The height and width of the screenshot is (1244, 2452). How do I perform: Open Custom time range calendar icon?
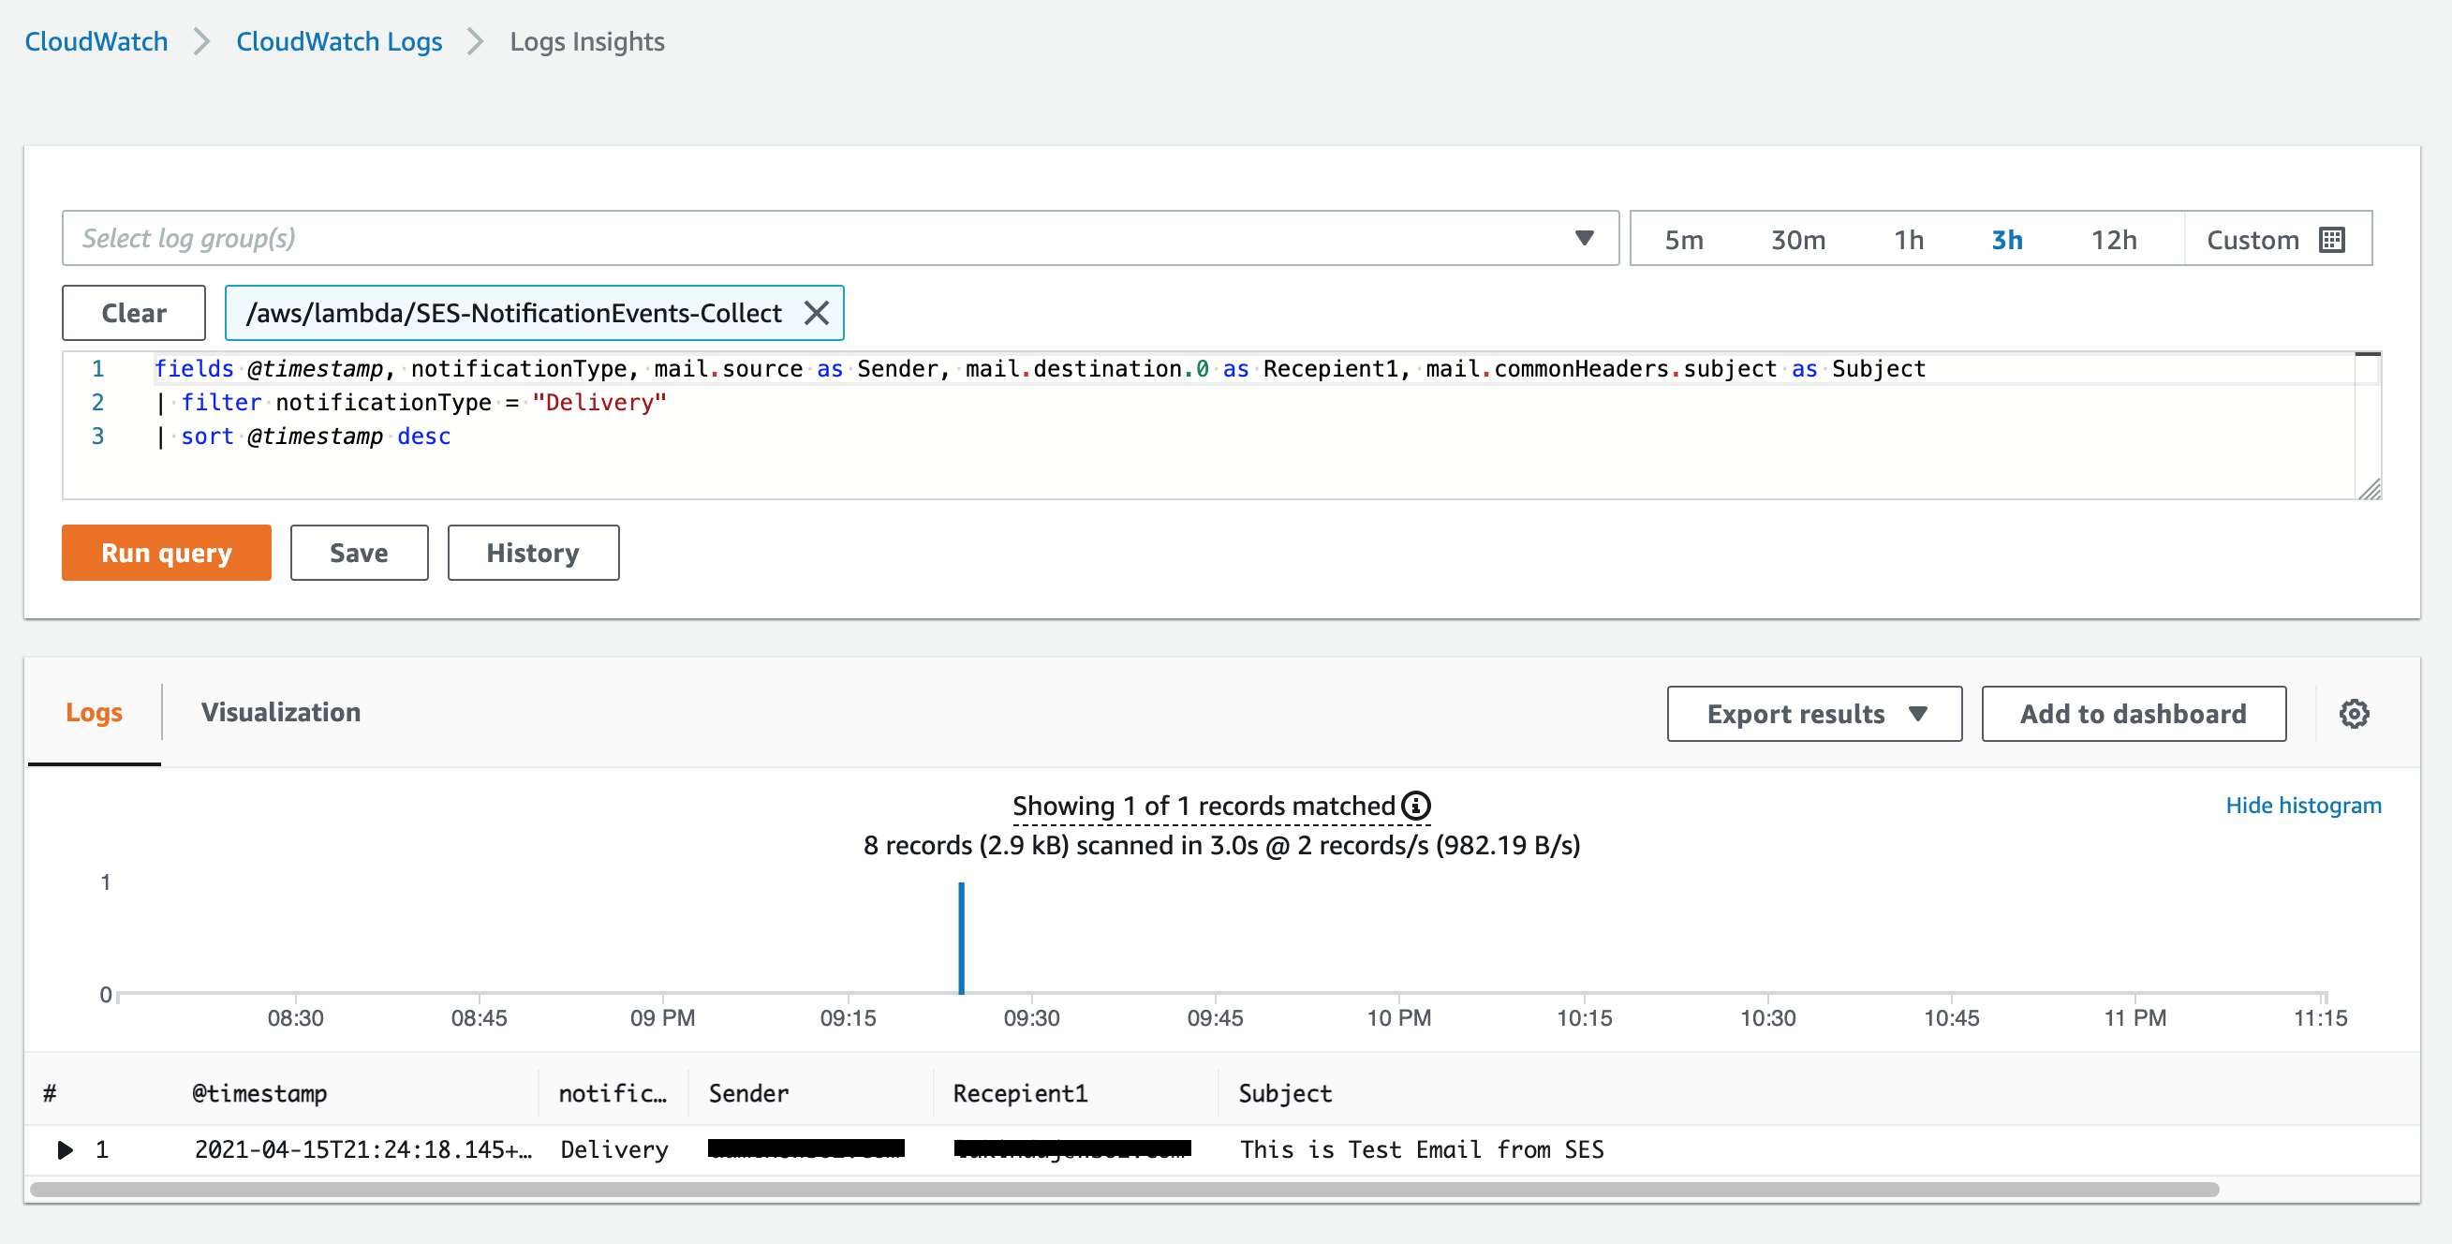coord(2331,240)
